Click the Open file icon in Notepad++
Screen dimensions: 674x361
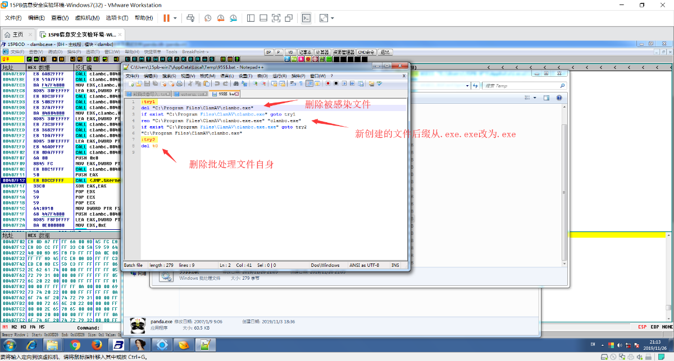click(x=139, y=84)
